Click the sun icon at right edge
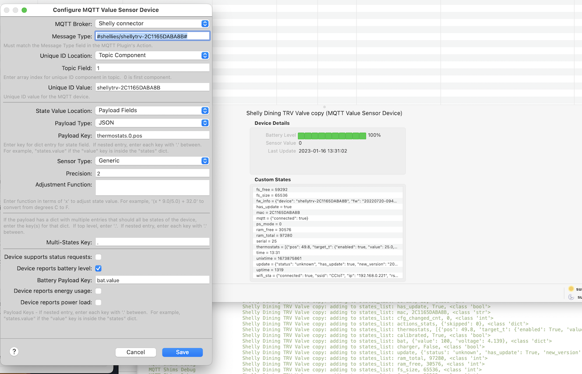Viewport: 582px width, 374px height. (x=571, y=289)
